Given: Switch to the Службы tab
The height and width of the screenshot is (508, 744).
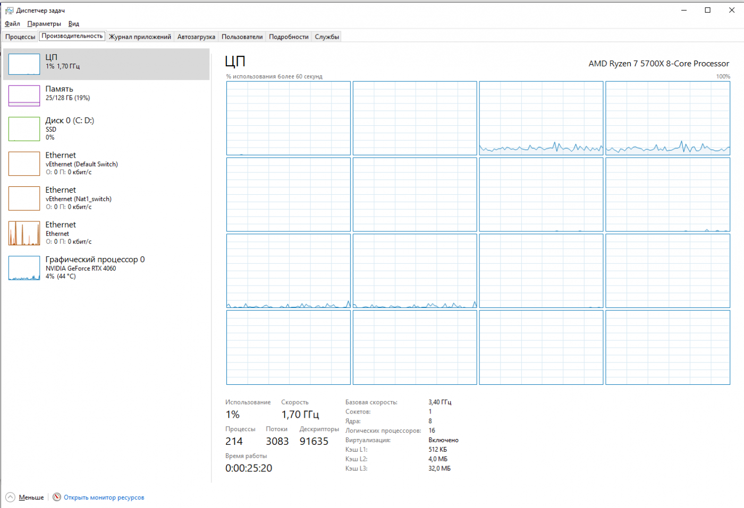Looking at the screenshot, I should (327, 37).
